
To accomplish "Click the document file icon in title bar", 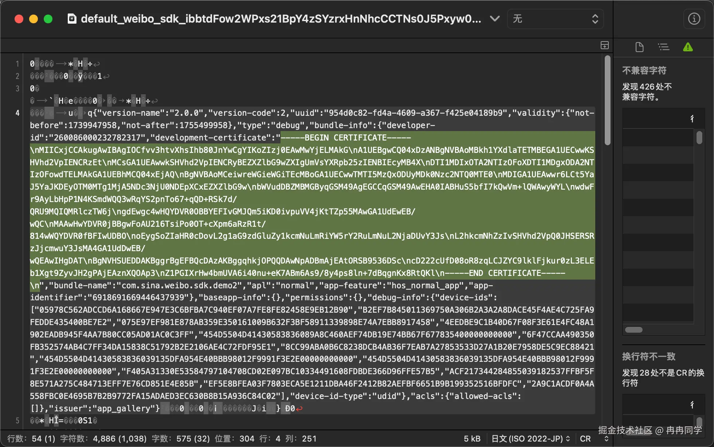I will click(72, 19).
